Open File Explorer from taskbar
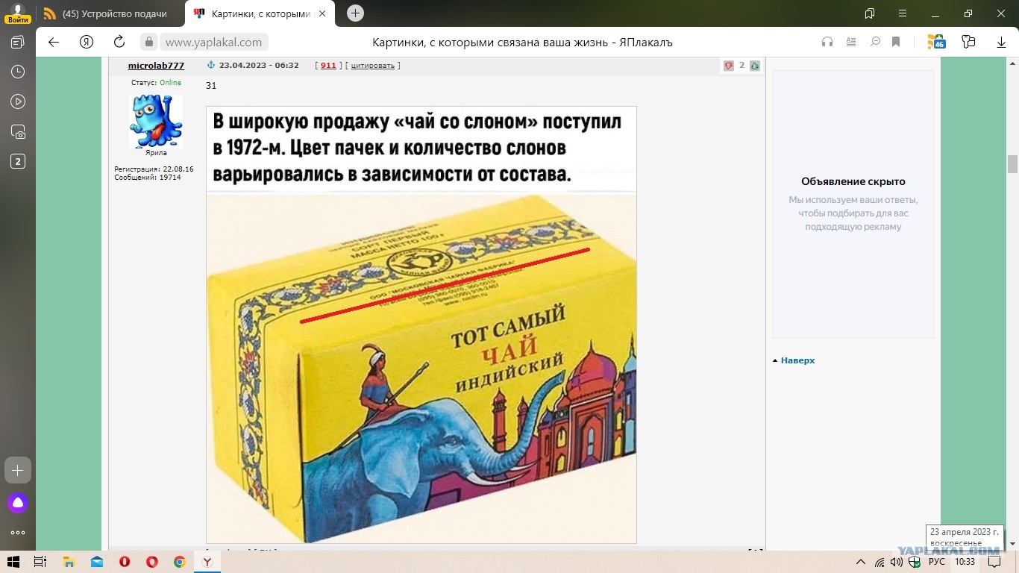Viewport: 1019px width, 573px height. pos(69,562)
